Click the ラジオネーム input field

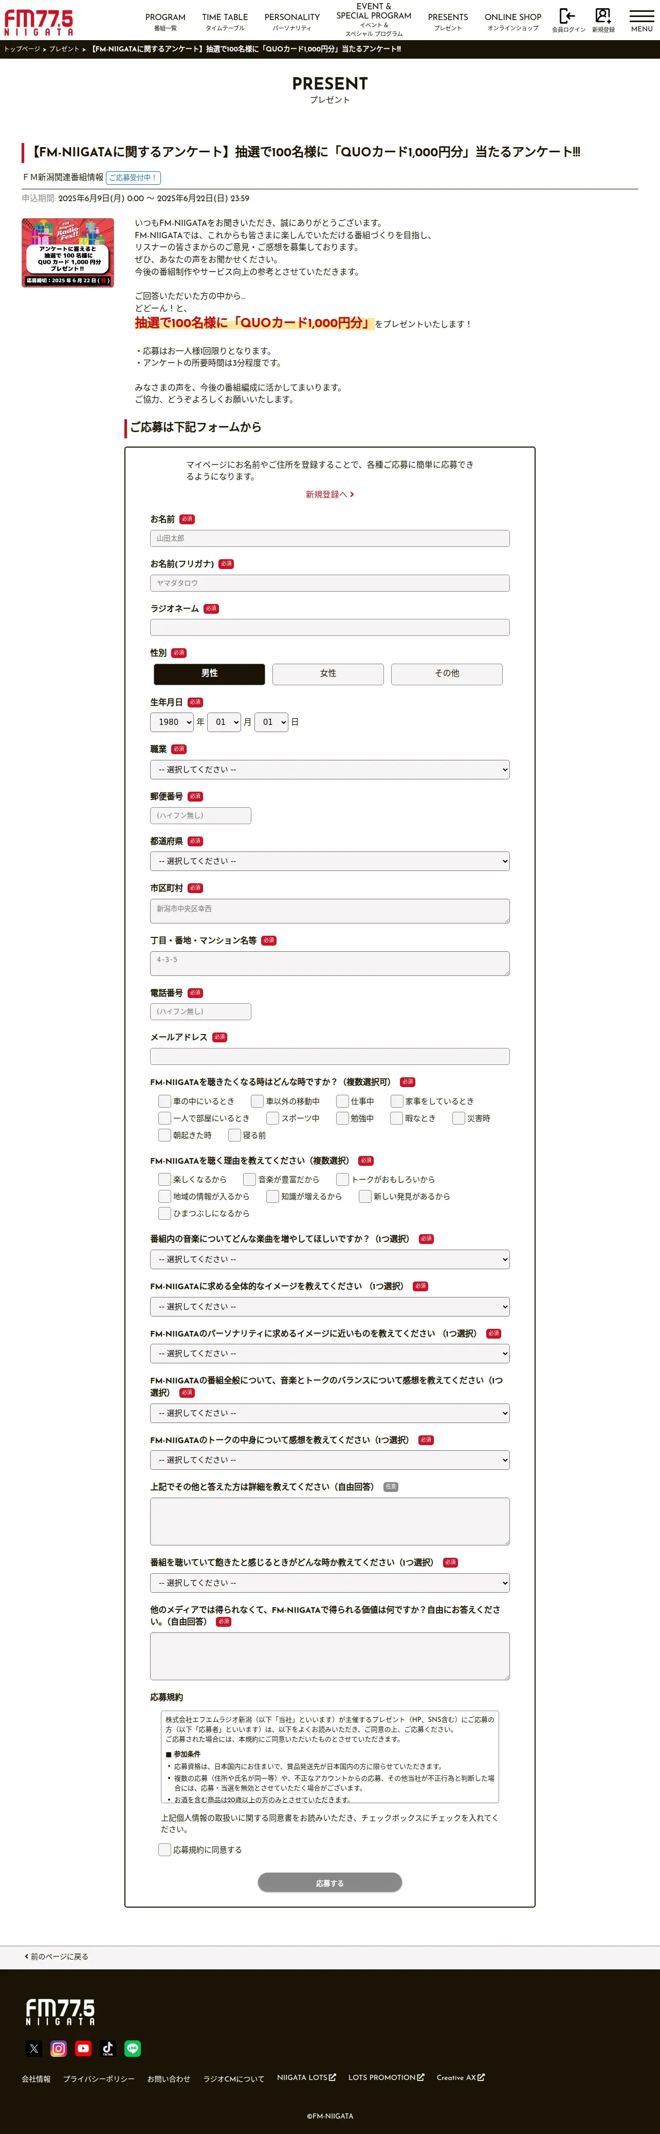(x=329, y=628)
